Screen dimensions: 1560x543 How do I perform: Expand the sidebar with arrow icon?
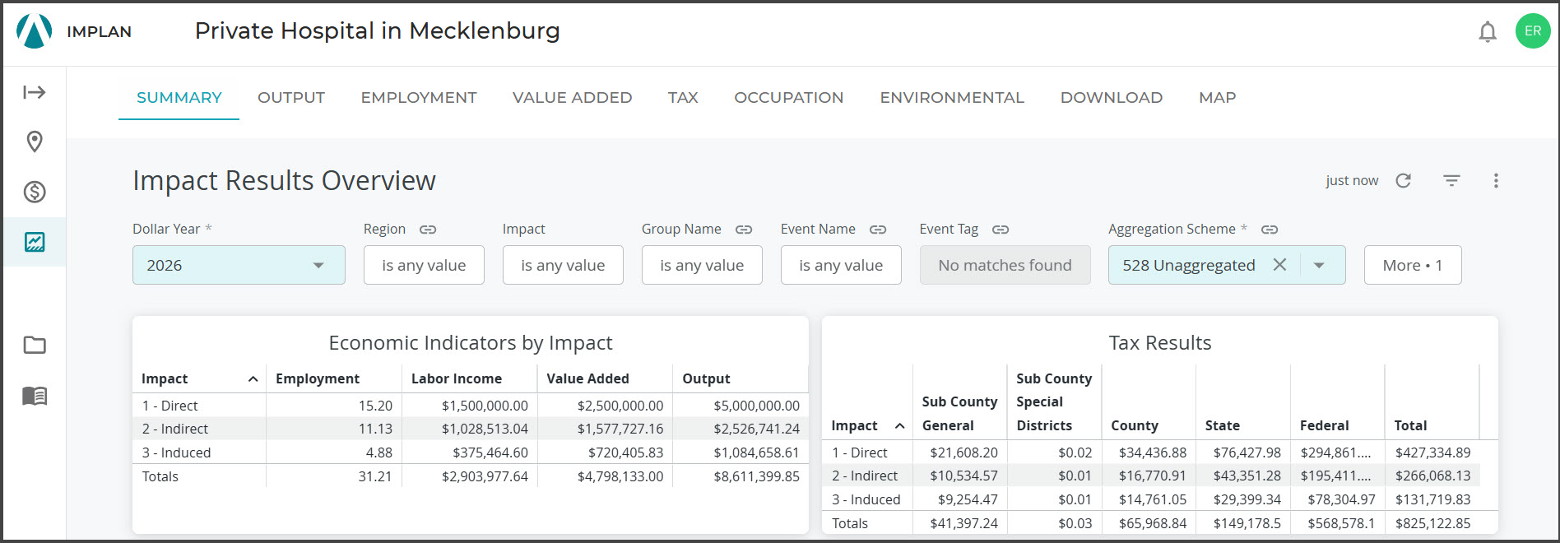click(34, 92)
